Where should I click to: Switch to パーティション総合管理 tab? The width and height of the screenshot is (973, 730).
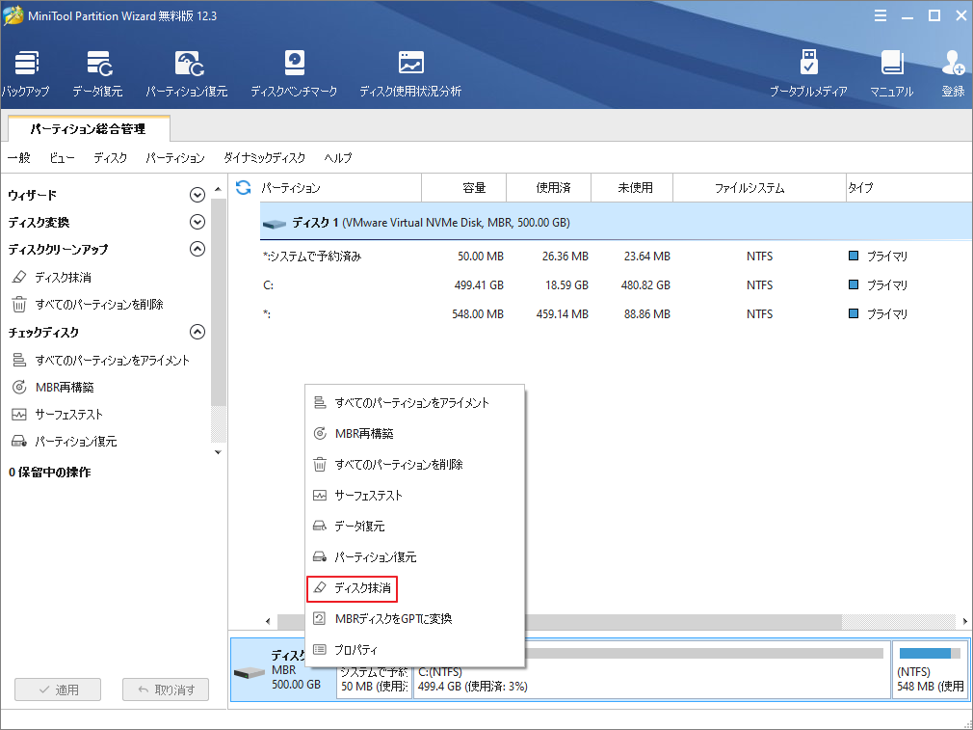(89, 129)
